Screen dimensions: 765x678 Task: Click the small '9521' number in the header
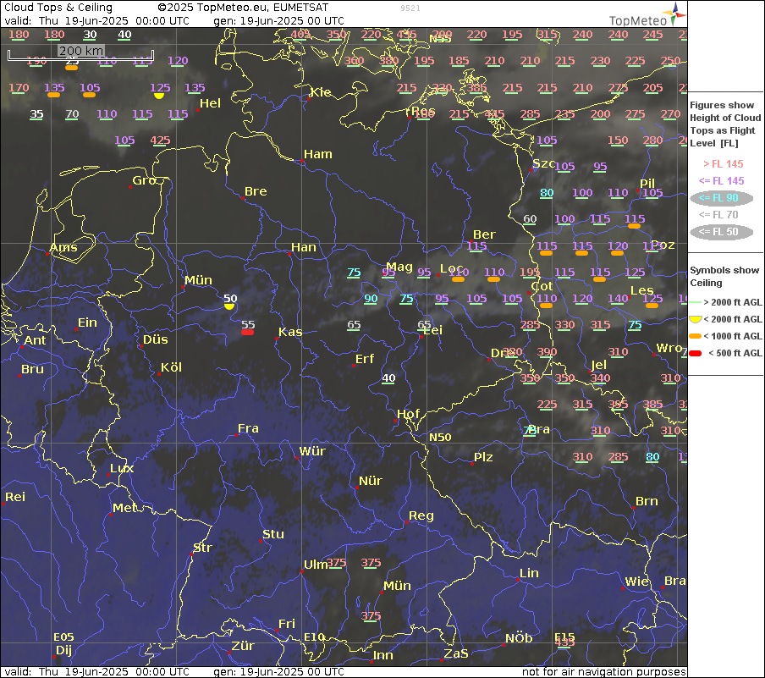click(410, 8)
